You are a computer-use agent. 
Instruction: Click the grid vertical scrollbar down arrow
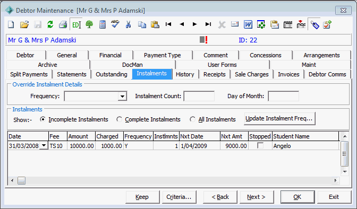tap(345, 172)
